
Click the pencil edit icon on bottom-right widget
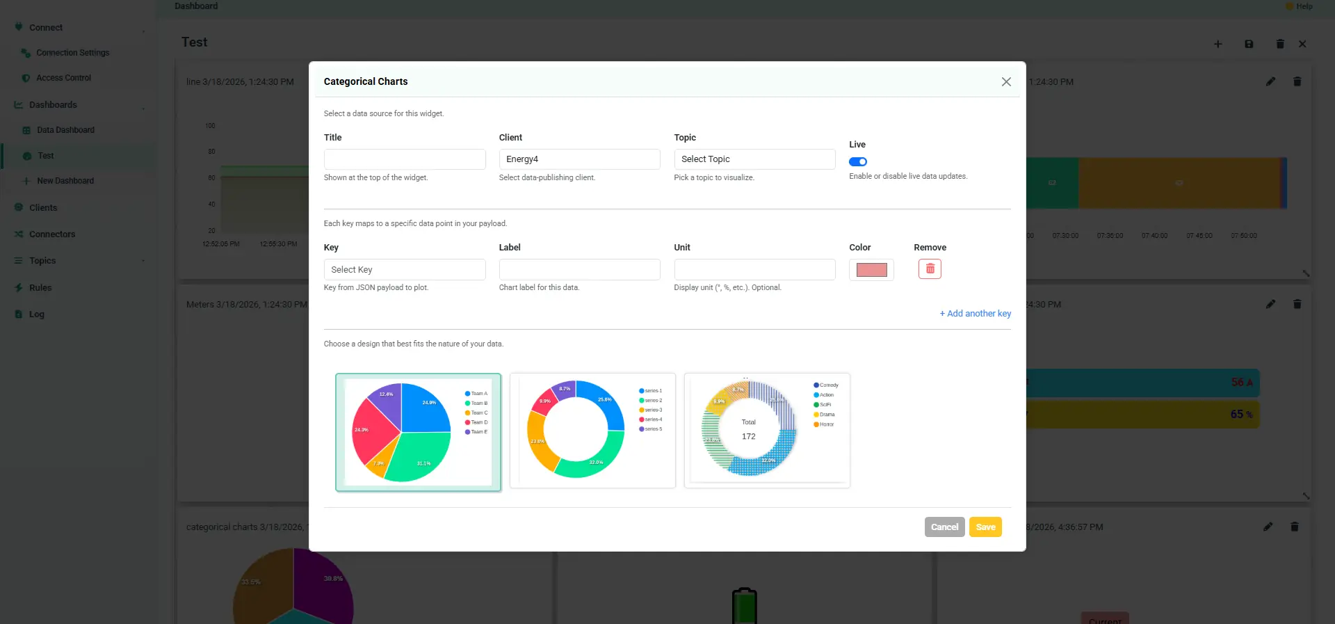[x=1268, y=527]
